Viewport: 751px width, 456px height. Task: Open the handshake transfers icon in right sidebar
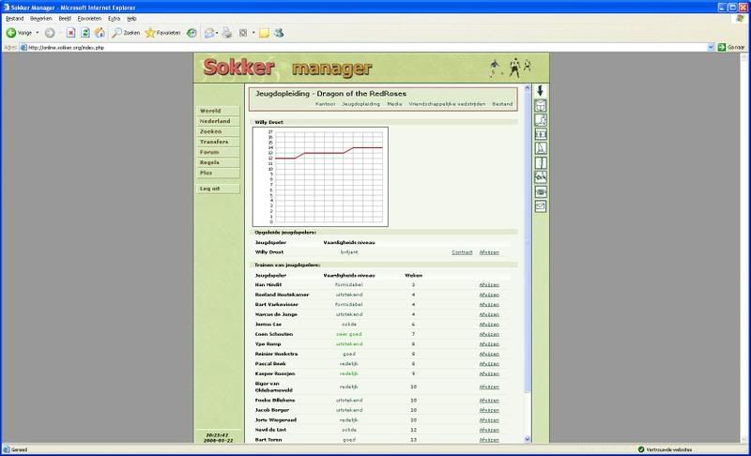541,177
